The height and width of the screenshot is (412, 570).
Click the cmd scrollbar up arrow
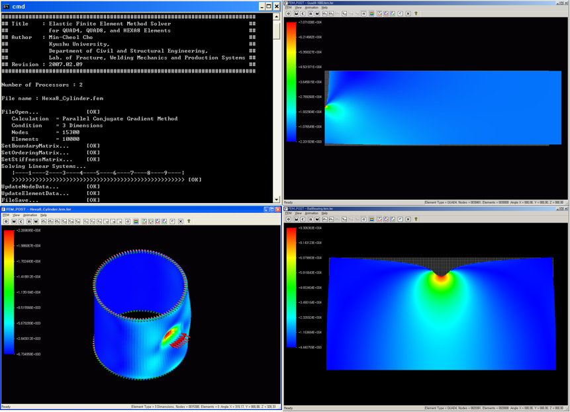[277, 17]
